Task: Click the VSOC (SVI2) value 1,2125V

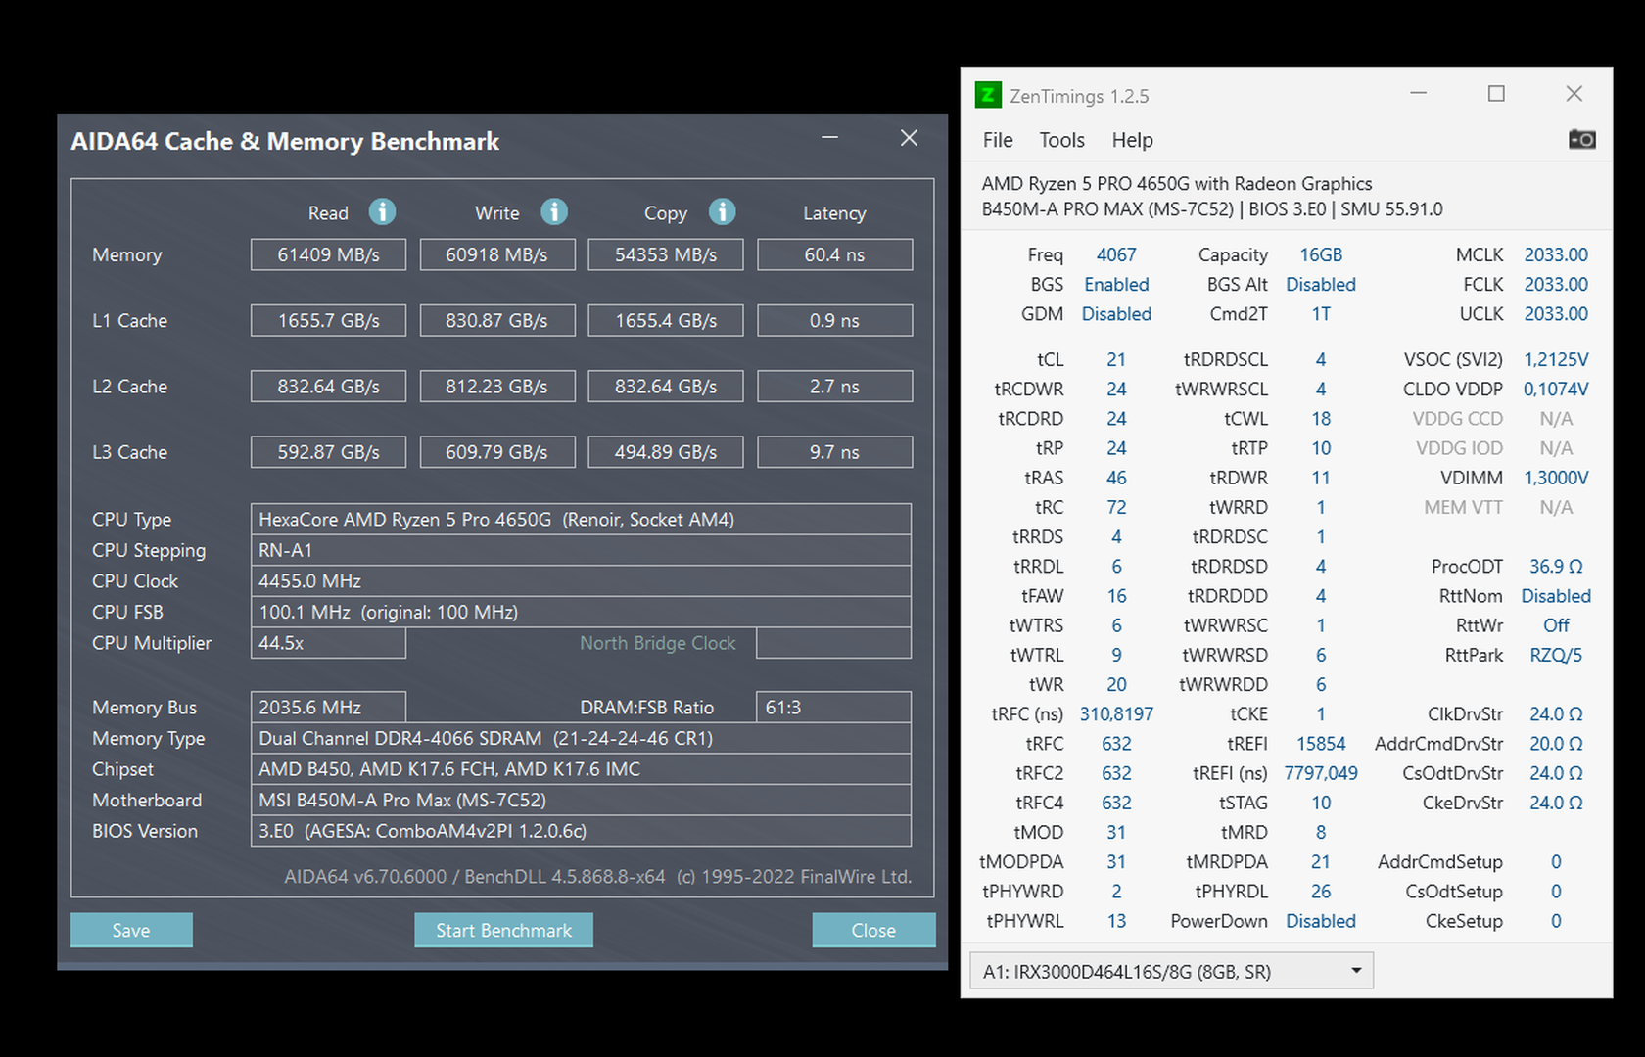Action: click(1556, 359)
